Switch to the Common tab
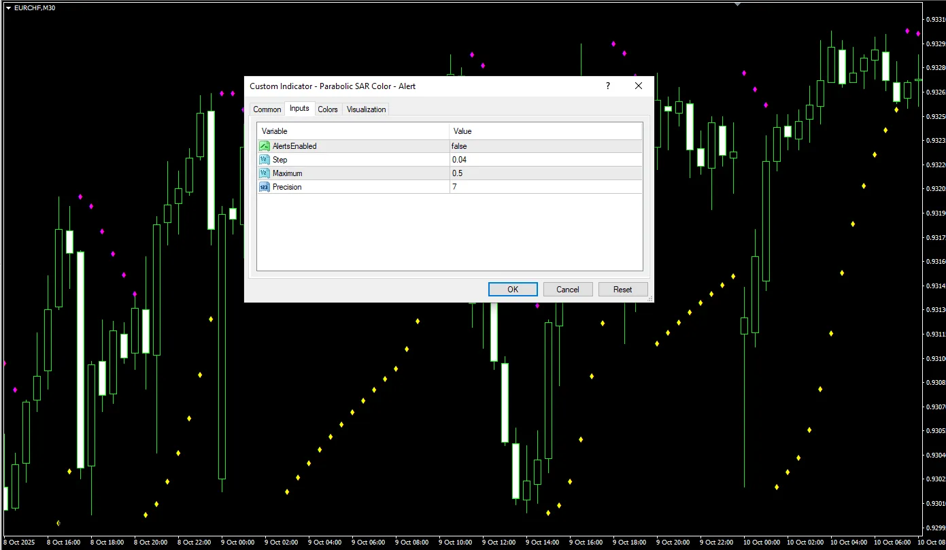Screen dimensions: 946x550 [x=267, y=109]
